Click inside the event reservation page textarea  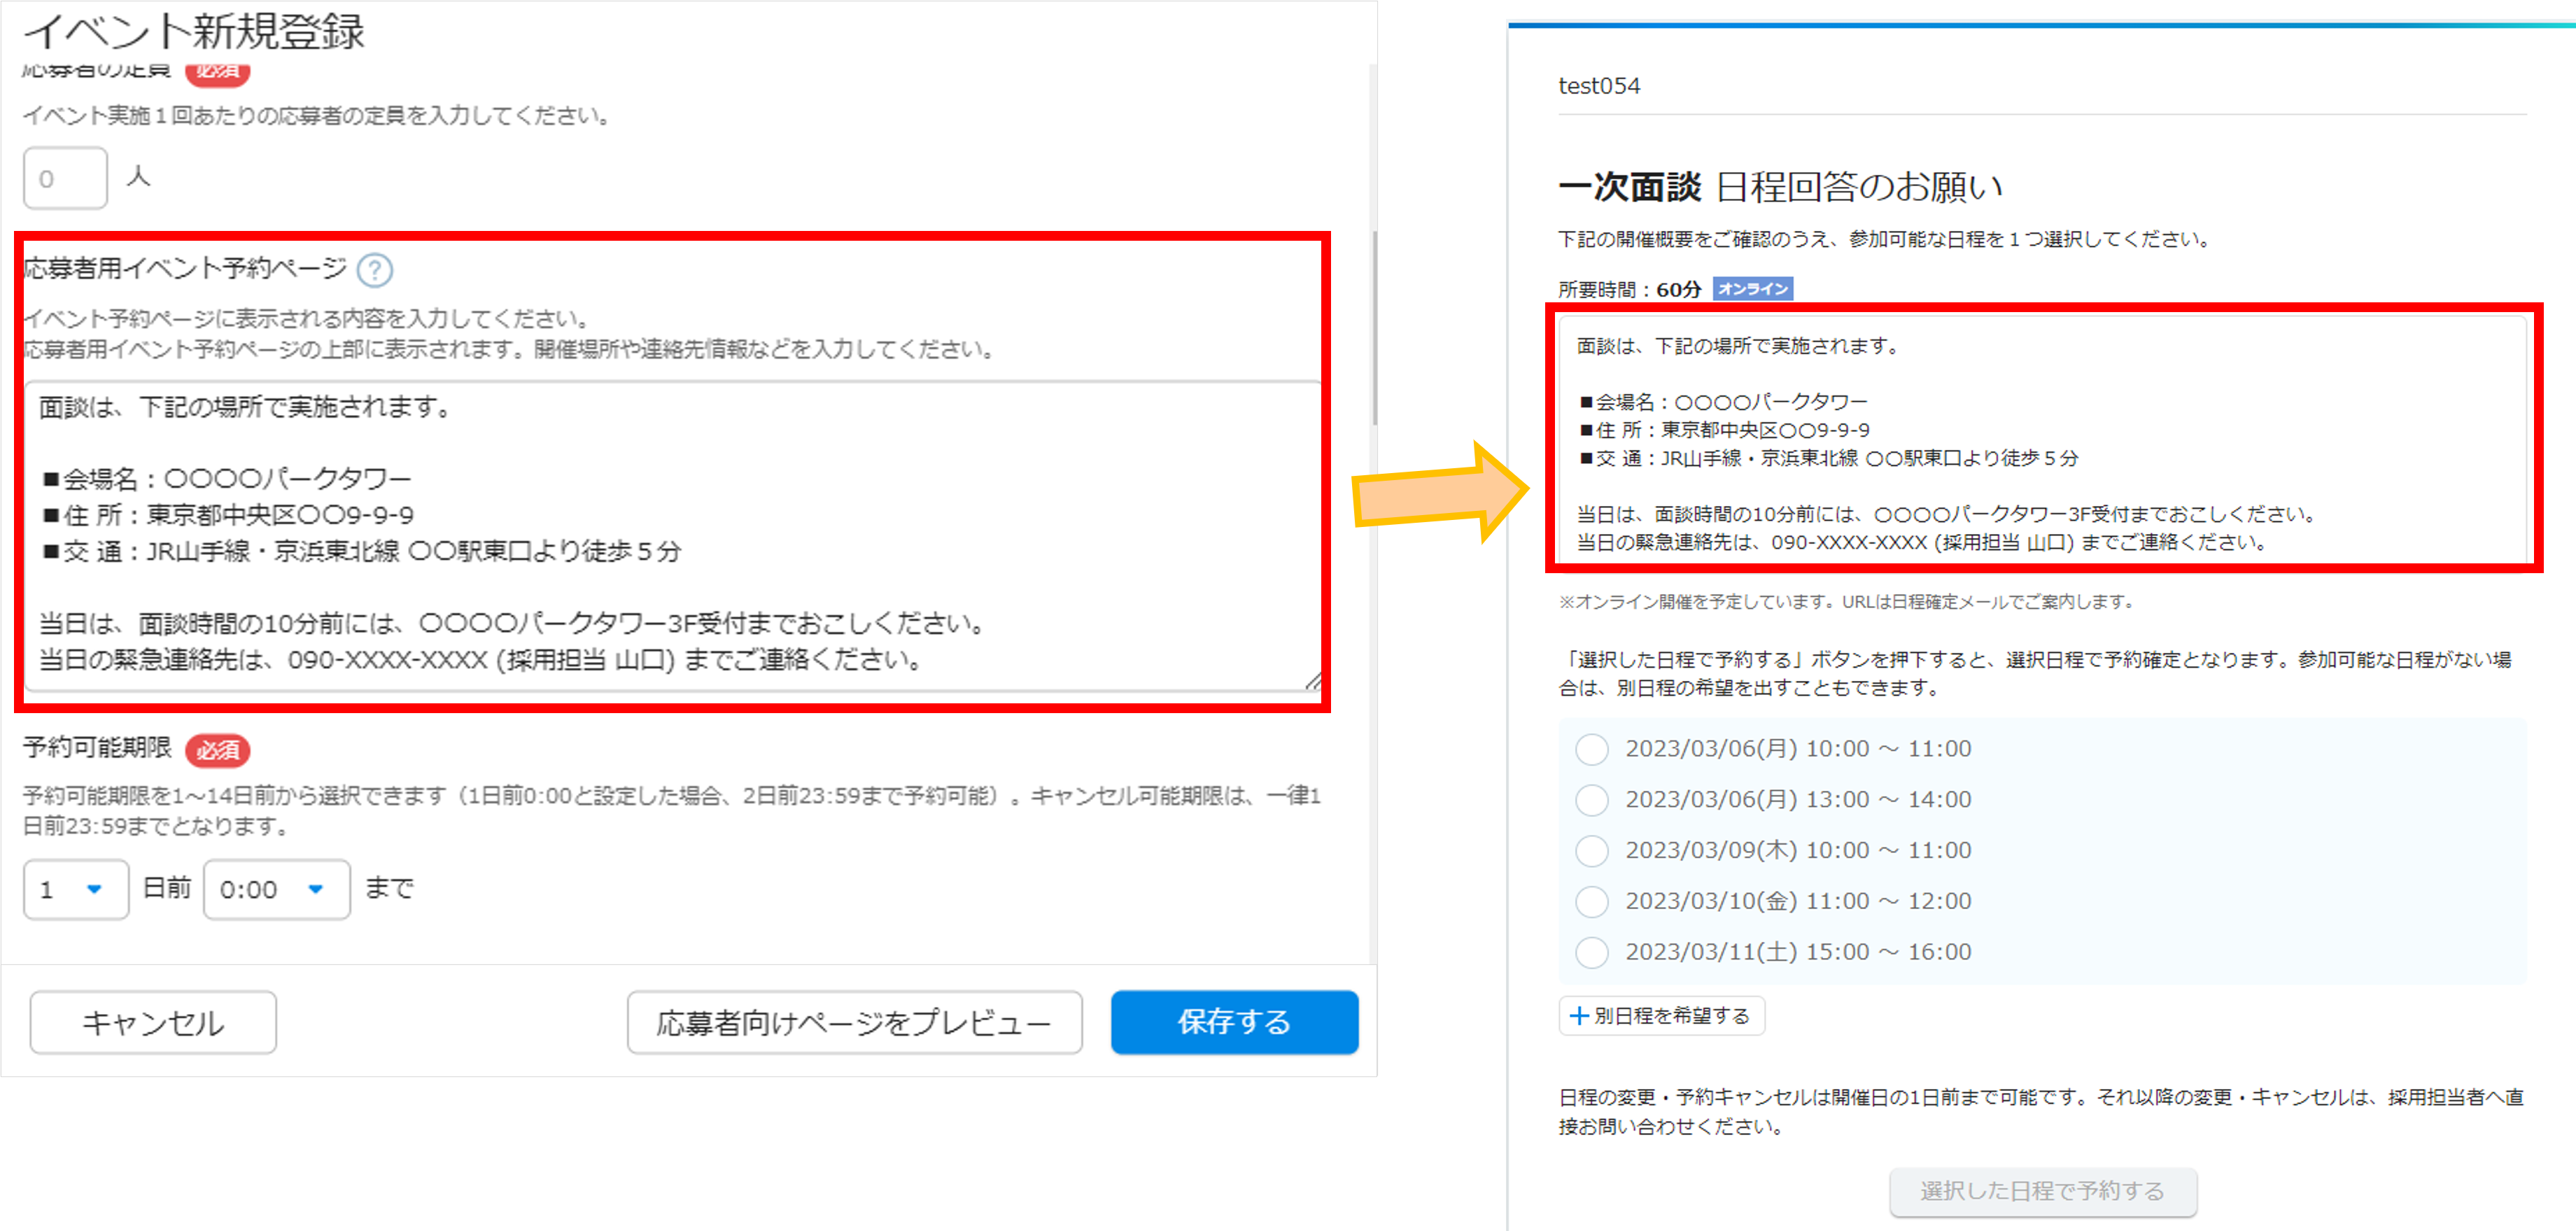(672, 535)
